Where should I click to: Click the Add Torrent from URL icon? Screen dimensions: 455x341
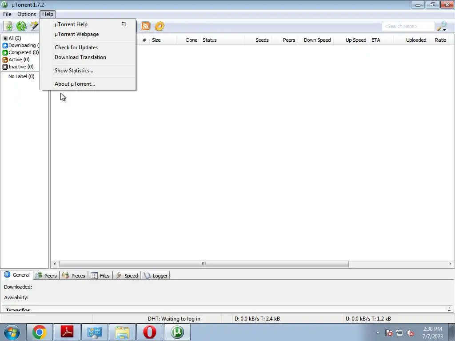(21, 26)
